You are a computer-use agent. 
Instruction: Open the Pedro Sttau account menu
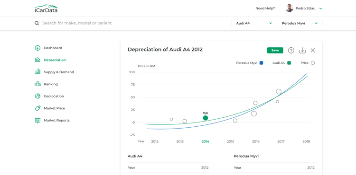click(304, 9)
